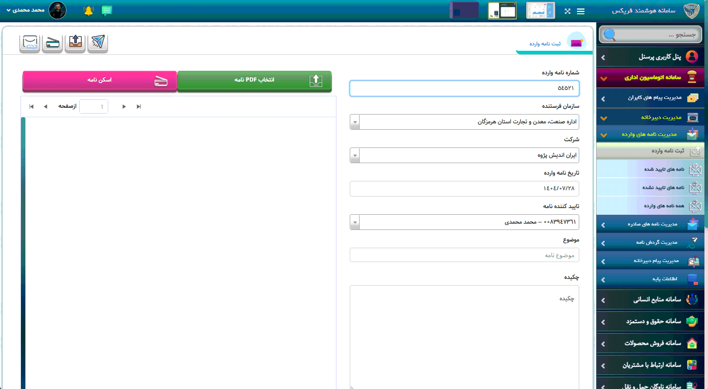Open the notification bell
The image size is (708, 389).
point(89,11)
